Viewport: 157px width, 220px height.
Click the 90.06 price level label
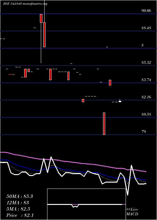tap(146, 10)
